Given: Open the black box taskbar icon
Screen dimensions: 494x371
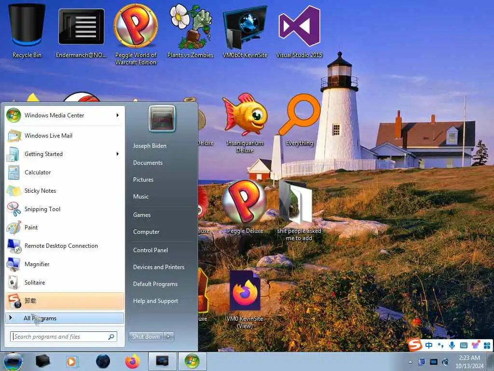Looking at the screenshot, I should pyautogui.click(x=42, y=361).
